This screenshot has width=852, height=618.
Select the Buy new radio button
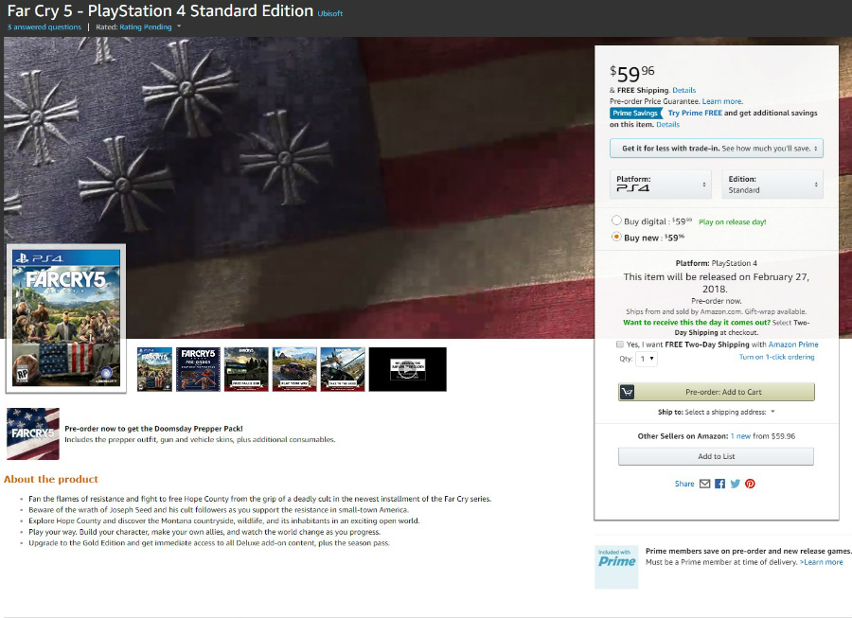pos(616,237)
